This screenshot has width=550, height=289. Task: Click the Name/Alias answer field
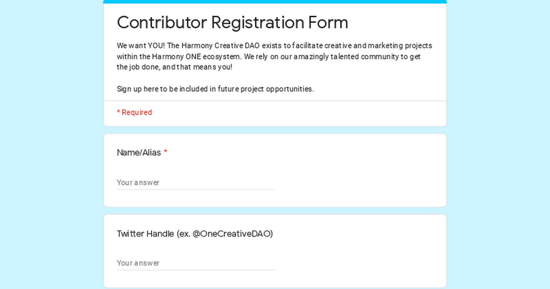(196, 183)
